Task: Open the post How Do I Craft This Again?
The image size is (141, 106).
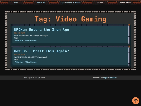Action: point(42,51)
